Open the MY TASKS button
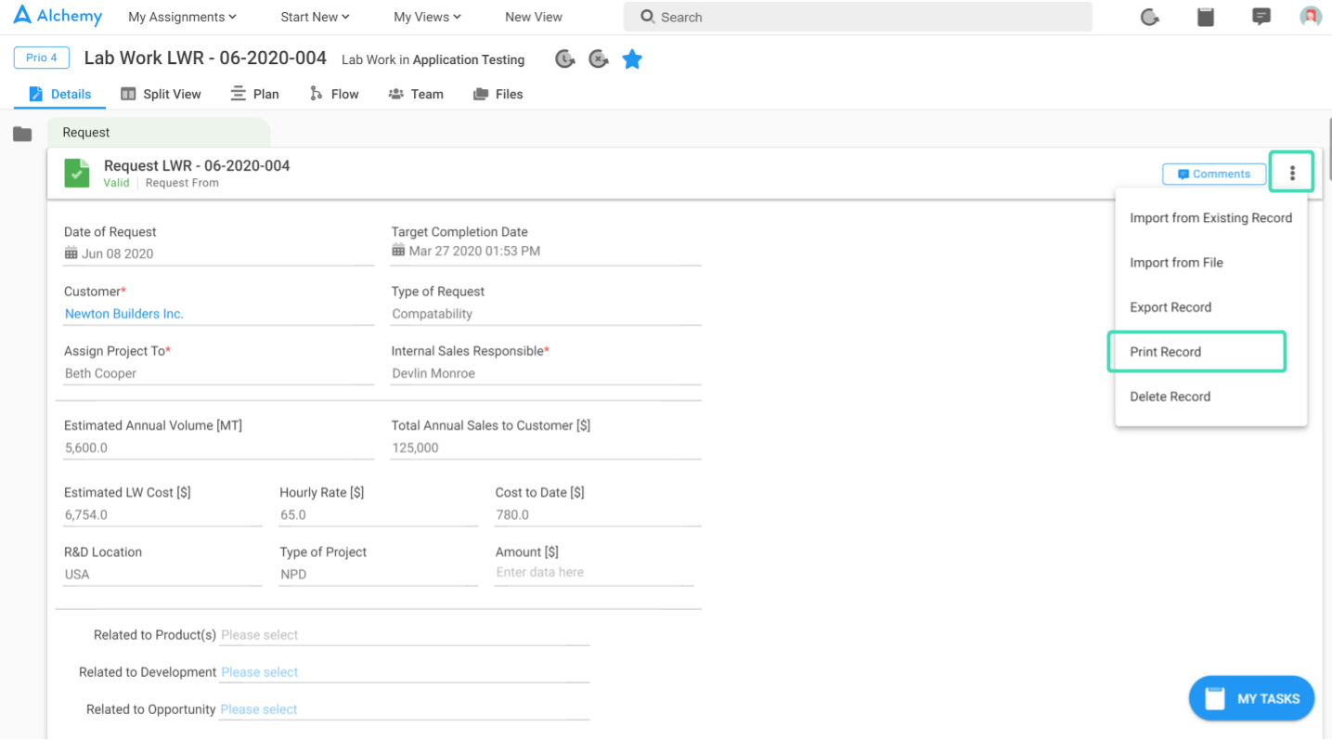 pos(1251,698)
